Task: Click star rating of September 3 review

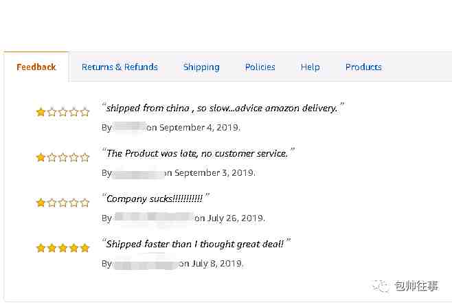Action: click(x=63, y=157)
